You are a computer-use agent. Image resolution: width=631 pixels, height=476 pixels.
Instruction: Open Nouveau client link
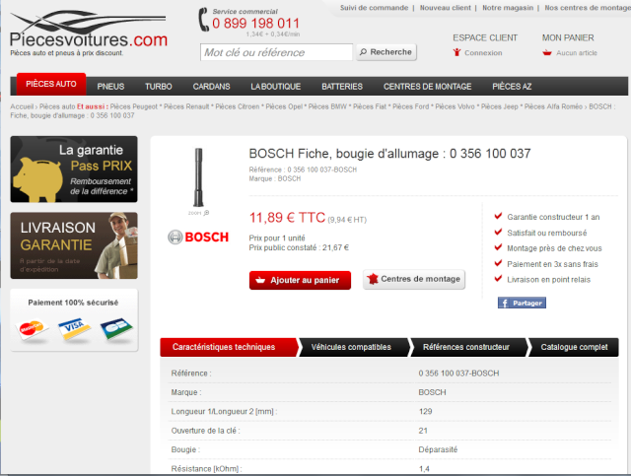(445, 8)
